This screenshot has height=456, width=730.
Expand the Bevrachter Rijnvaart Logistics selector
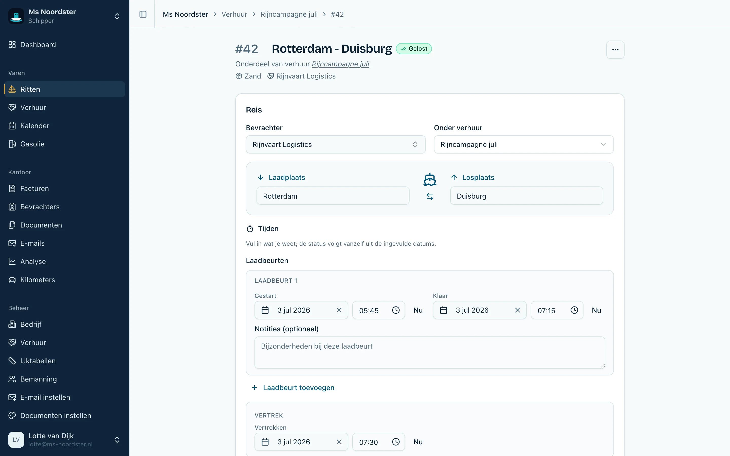coord(336,144)
